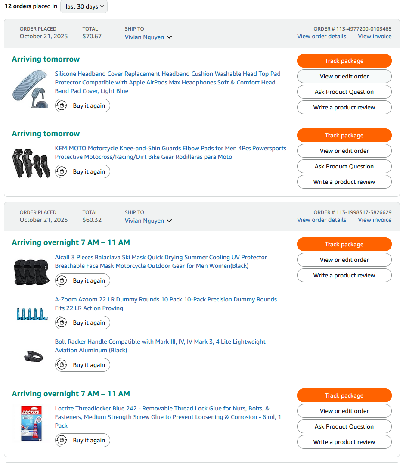403x463 pixels.
Task: Track package for the Loctite Threadlocker
Action: [344, 395]
